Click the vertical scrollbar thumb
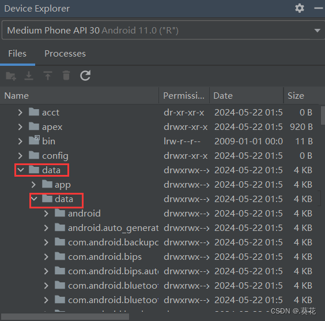This screenshot has height=321, width=325. (x=323, y=115)
